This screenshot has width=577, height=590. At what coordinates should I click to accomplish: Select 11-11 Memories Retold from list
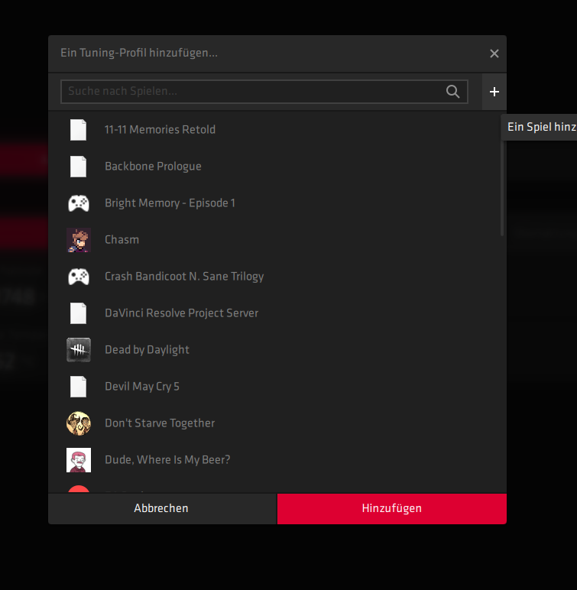274,130
